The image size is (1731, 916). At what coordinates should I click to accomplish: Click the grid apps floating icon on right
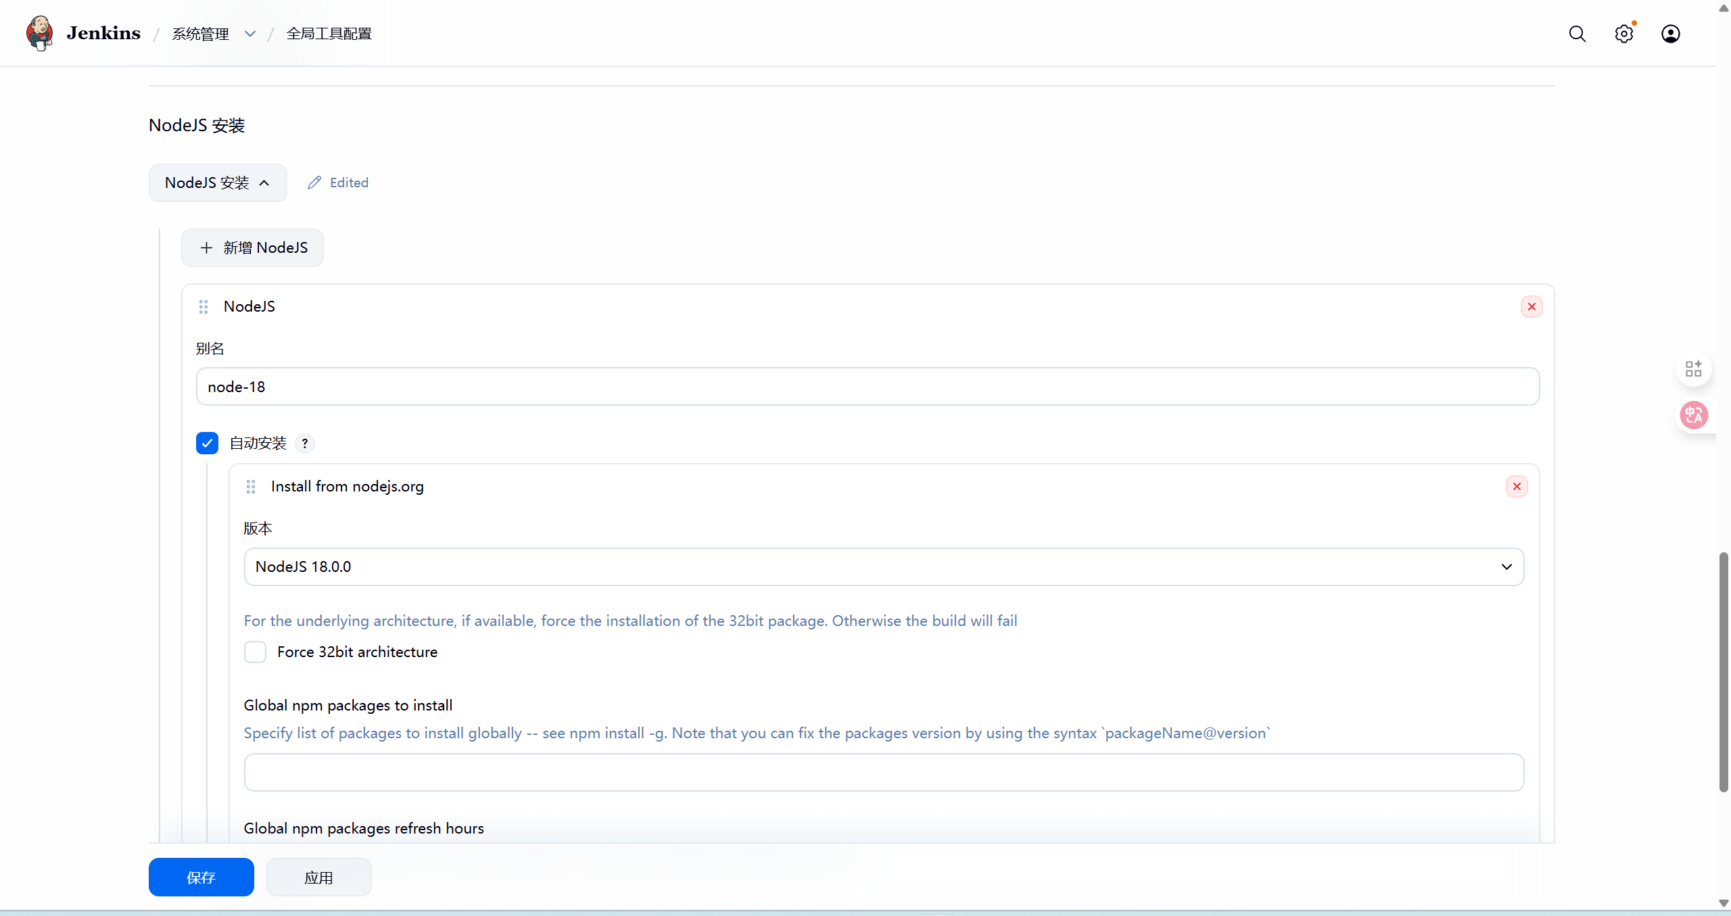[1694, 368]
